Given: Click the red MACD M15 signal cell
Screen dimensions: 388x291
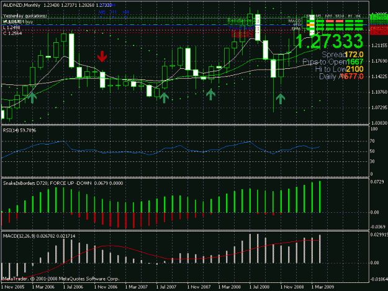Looking at the screenshot, I should 330,21.
